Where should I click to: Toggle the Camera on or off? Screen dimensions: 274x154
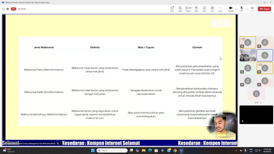pyautogui.click(x=231, y=9)
